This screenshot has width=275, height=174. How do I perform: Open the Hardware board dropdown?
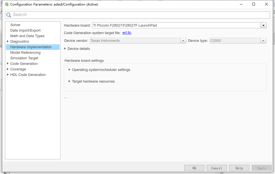coord(263,25)
